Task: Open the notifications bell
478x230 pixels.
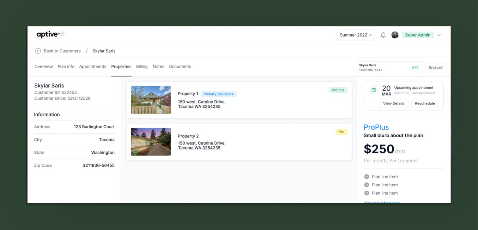Action: [383, 35]
